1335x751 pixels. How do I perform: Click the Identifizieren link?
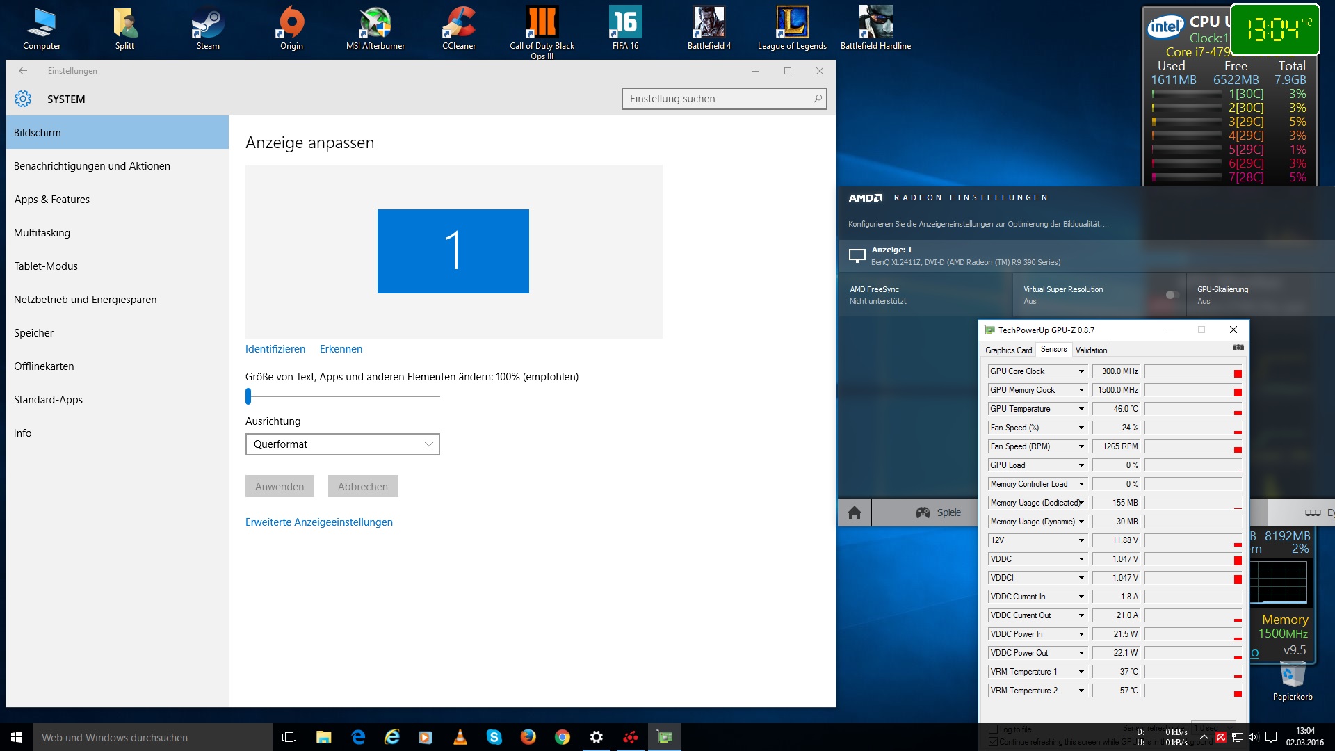coord(275,349)
